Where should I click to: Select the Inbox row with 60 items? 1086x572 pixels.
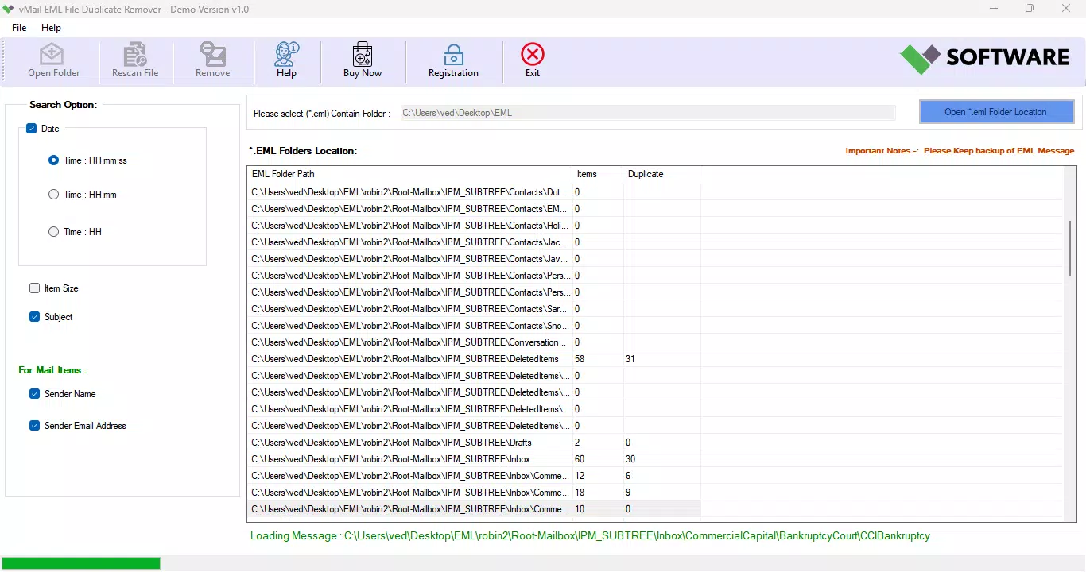(474, 459)
